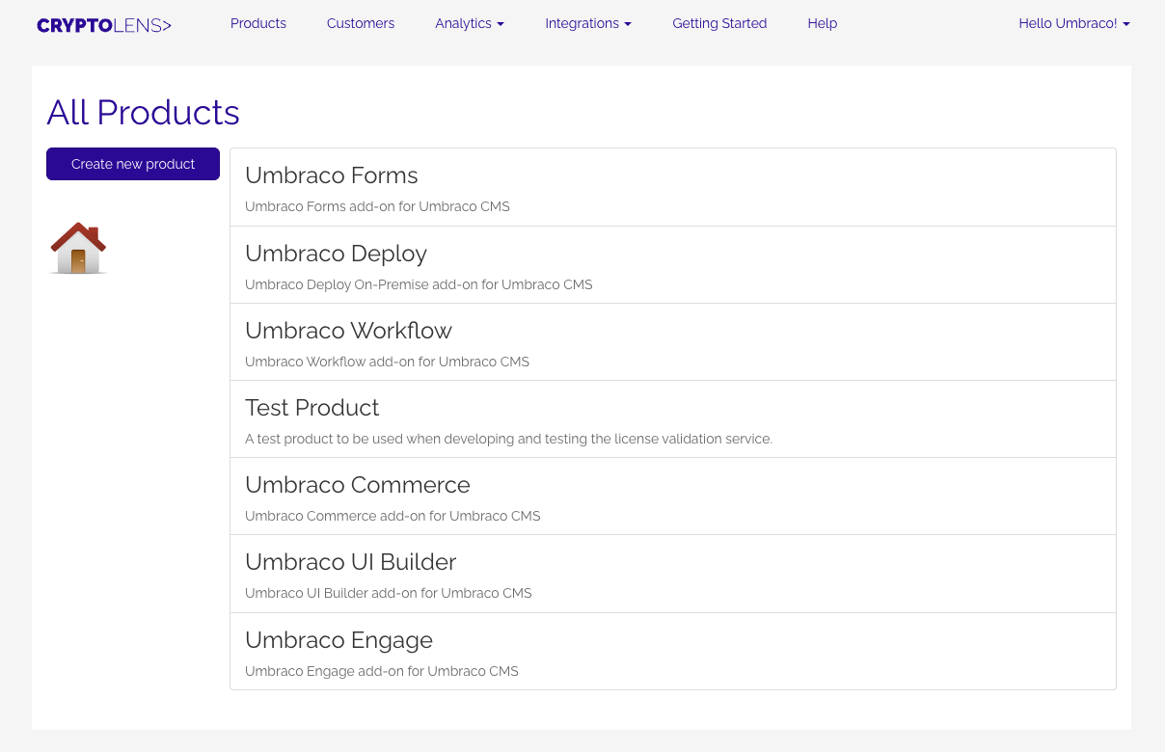Click the house home icon
Image resolution: width=1165 pixels, height=752 pixels.
click(78, 249)
